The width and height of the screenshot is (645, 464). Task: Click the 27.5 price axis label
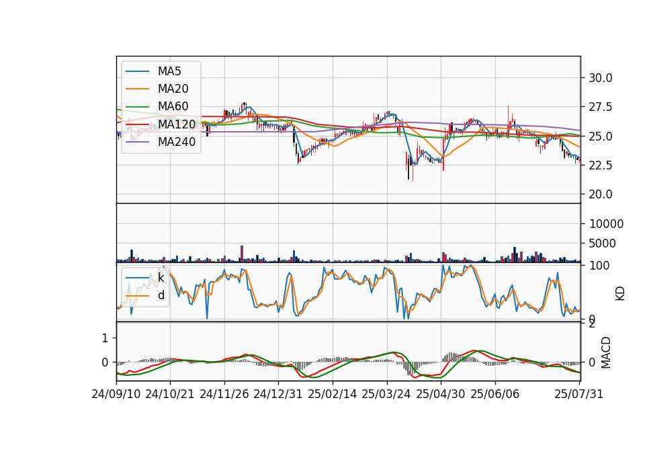click(x=600, y=107)
